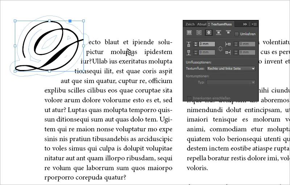290x185 pixels.
Task: Click the word 'nimendundi' in right column
Action: (x=205, y=110)
